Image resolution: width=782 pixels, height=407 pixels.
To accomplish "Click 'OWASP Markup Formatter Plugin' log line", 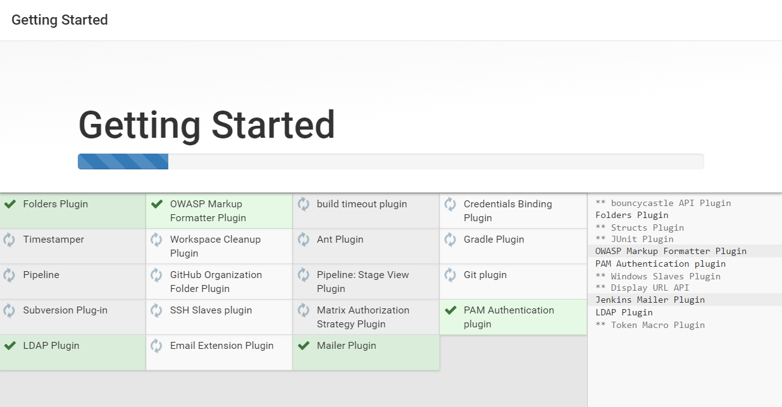I will [x=671, y=251].
